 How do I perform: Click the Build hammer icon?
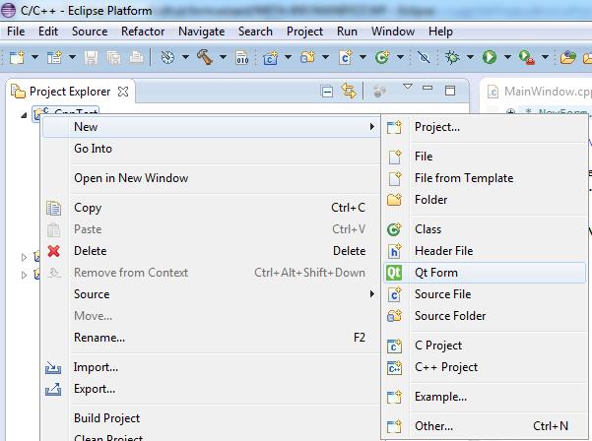(x=204, y=57)
